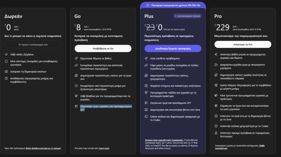Click the icon beside 'Εξερεύνησε θέματα σε βάθος'
This screenshot has height=157, width=281.
(76, 58)
